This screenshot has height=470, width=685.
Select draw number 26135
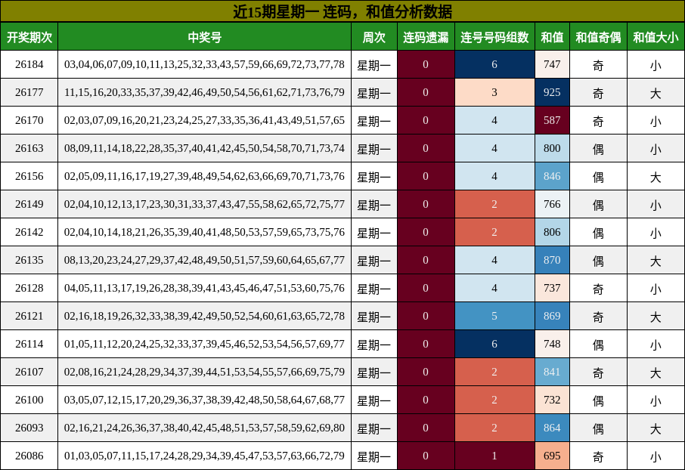point(29,261)
